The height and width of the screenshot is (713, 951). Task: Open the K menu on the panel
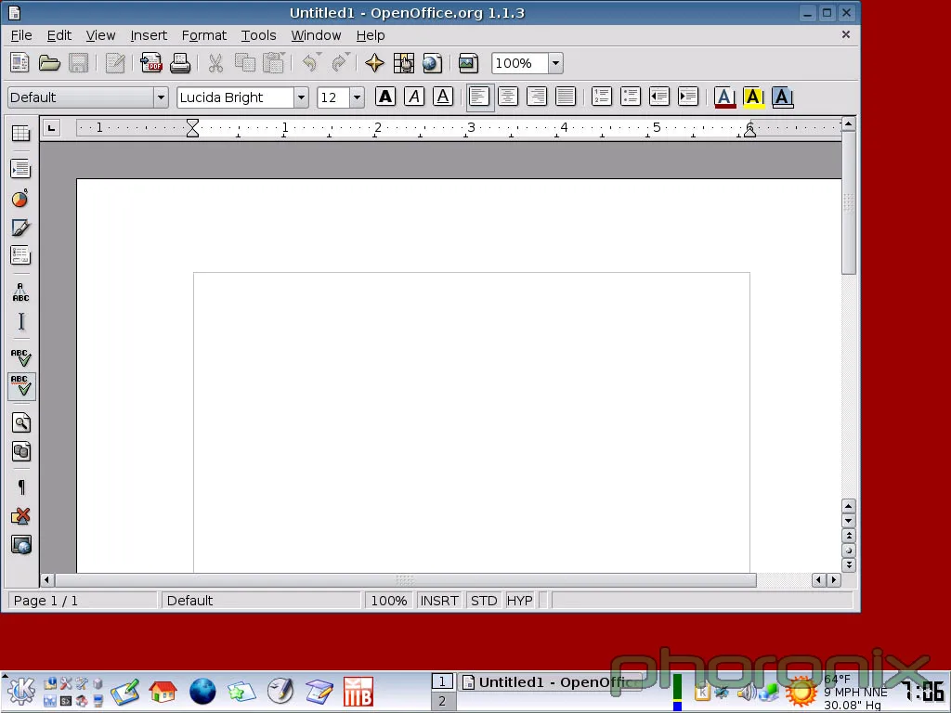coord(20,691)
